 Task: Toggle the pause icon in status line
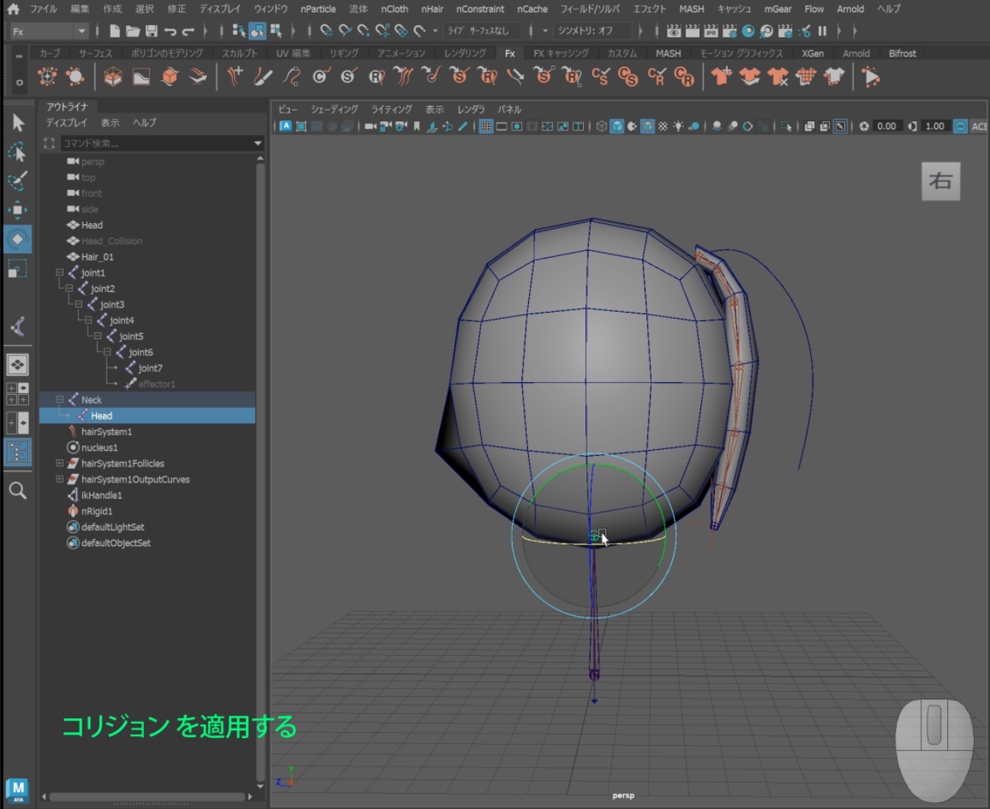822,31
